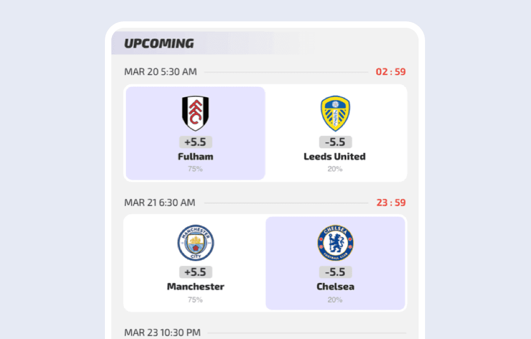Image resolution: width=531 pixels, height=339 pixels.
Task: Choose the Manchester team name
Action: tap(195, 287)
